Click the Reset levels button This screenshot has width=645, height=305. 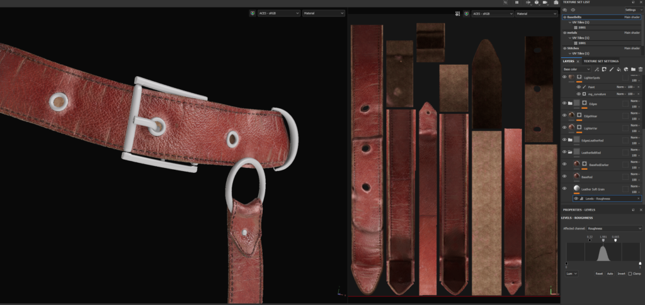pyautogui.click(x=598, y=274)
